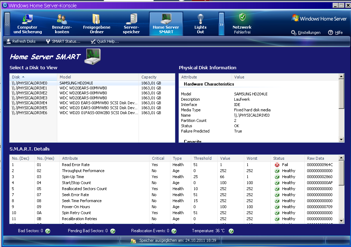Open Einstellungen settings
The width and height of the screenshot is (351, 247).
[306, 33]
